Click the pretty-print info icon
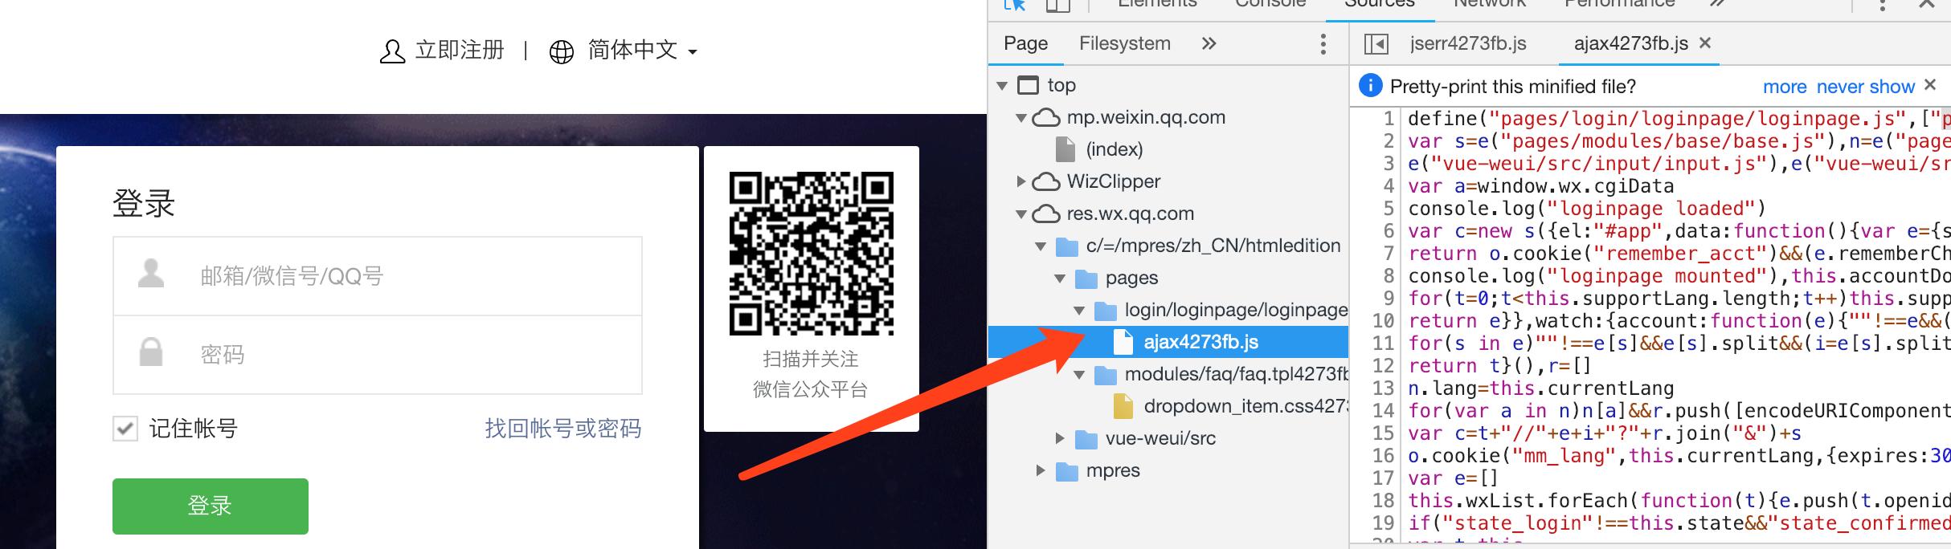The image size is (1951, 549). (1370, 86)
